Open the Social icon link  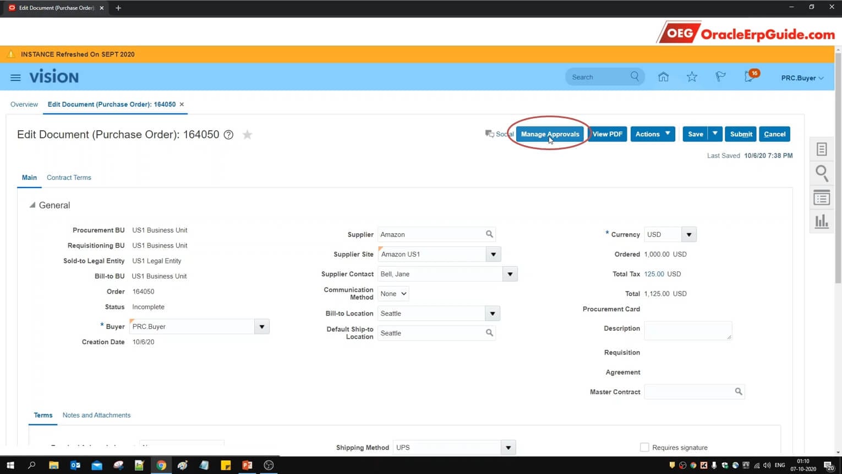coord(499,134)
